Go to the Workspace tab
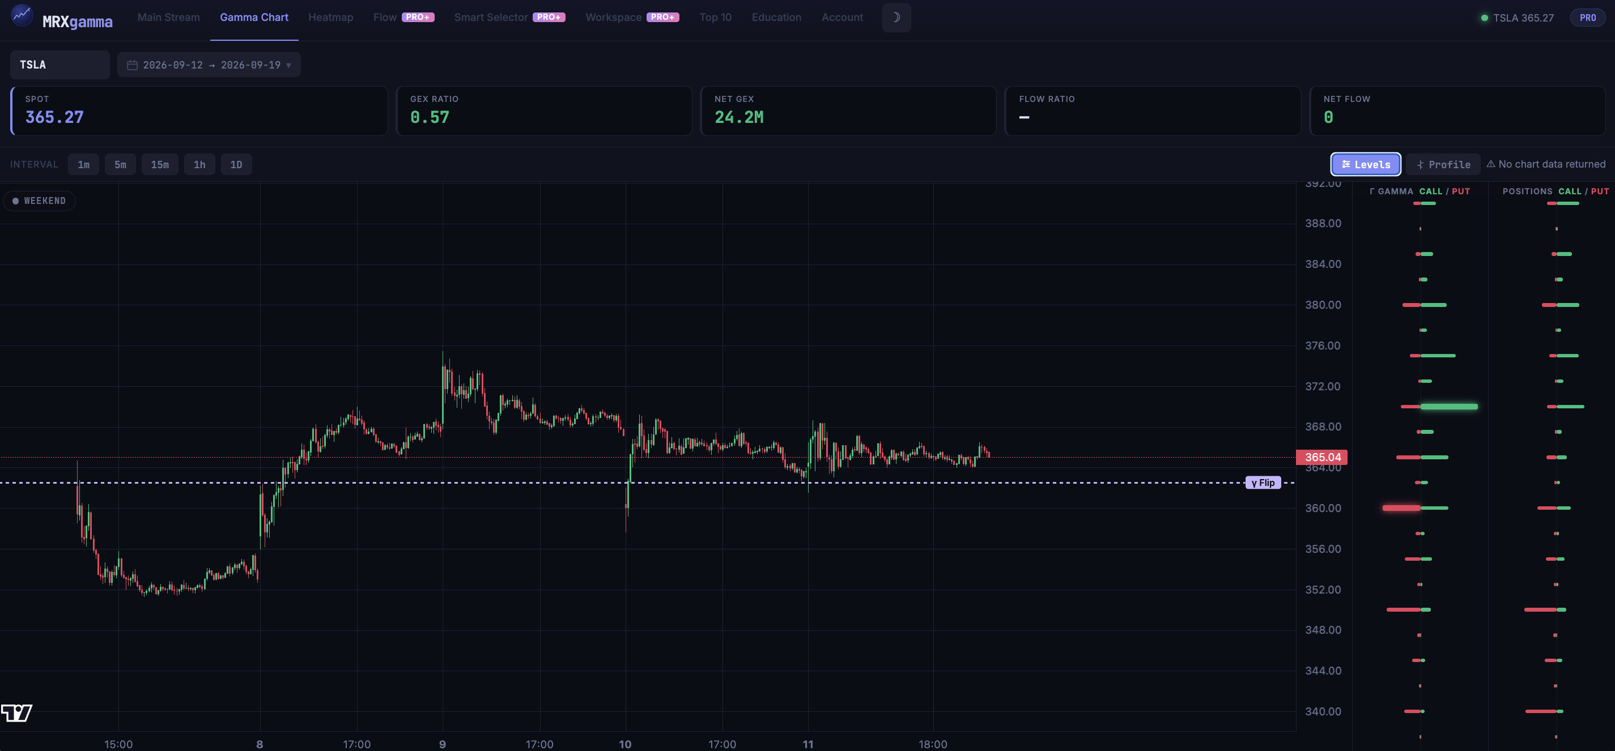The height and width of the screenshot is (751, 1615). click(613, 18)
